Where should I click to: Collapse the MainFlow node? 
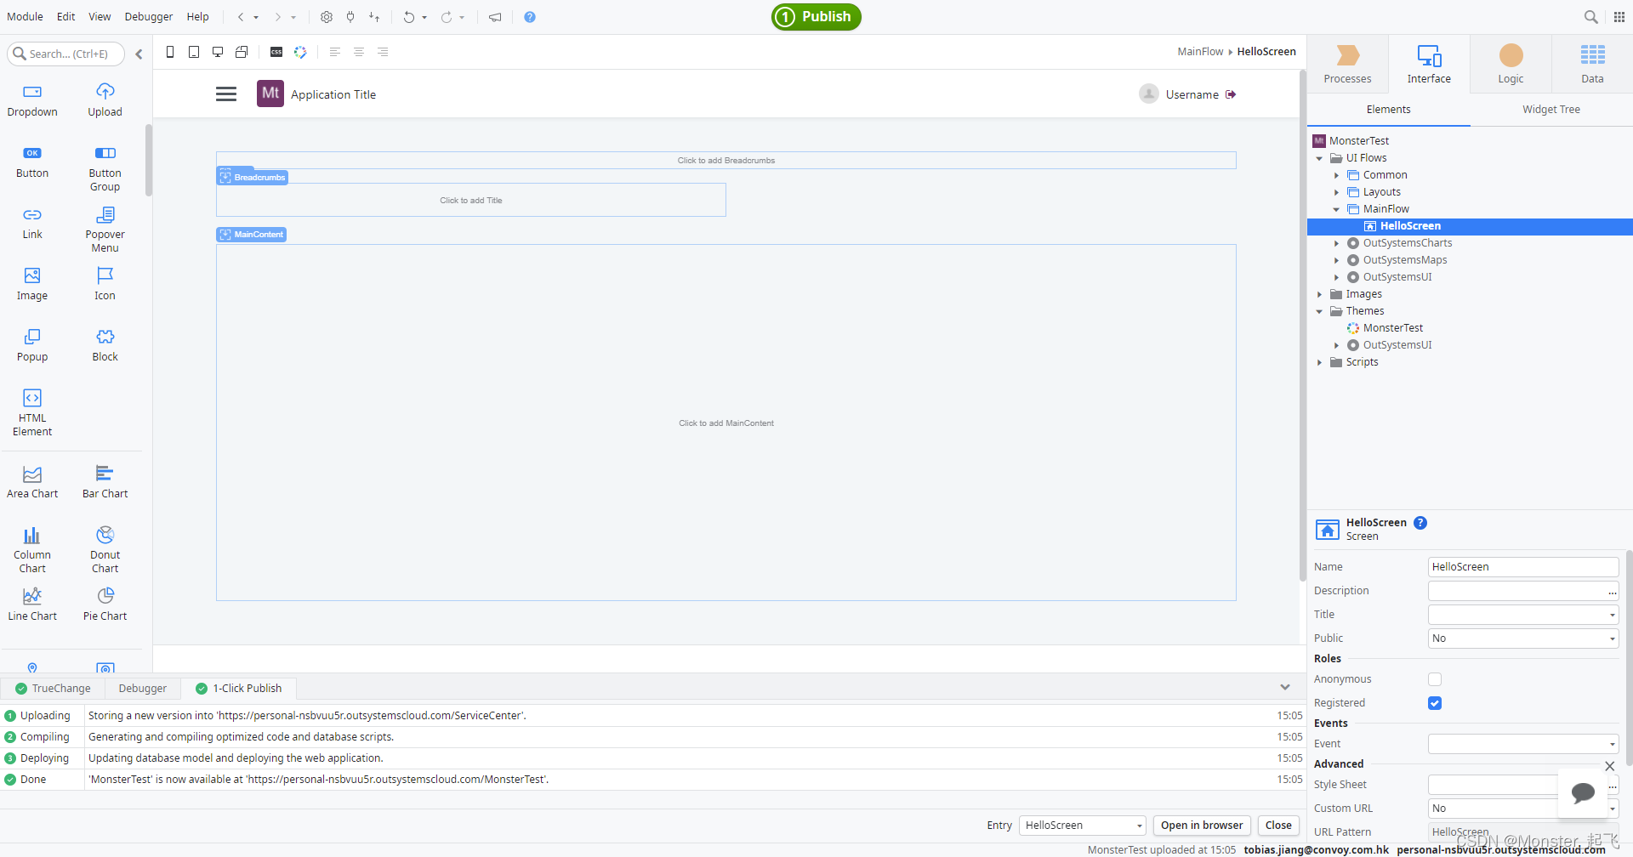pos(1336,209)
